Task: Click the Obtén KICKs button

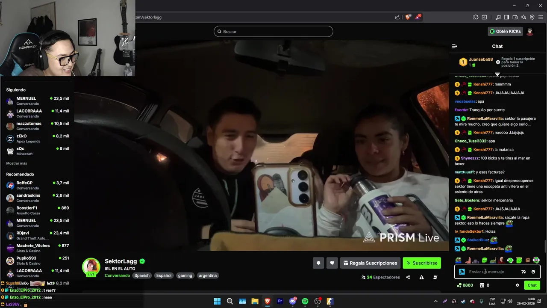Action: tap(506, 31)
